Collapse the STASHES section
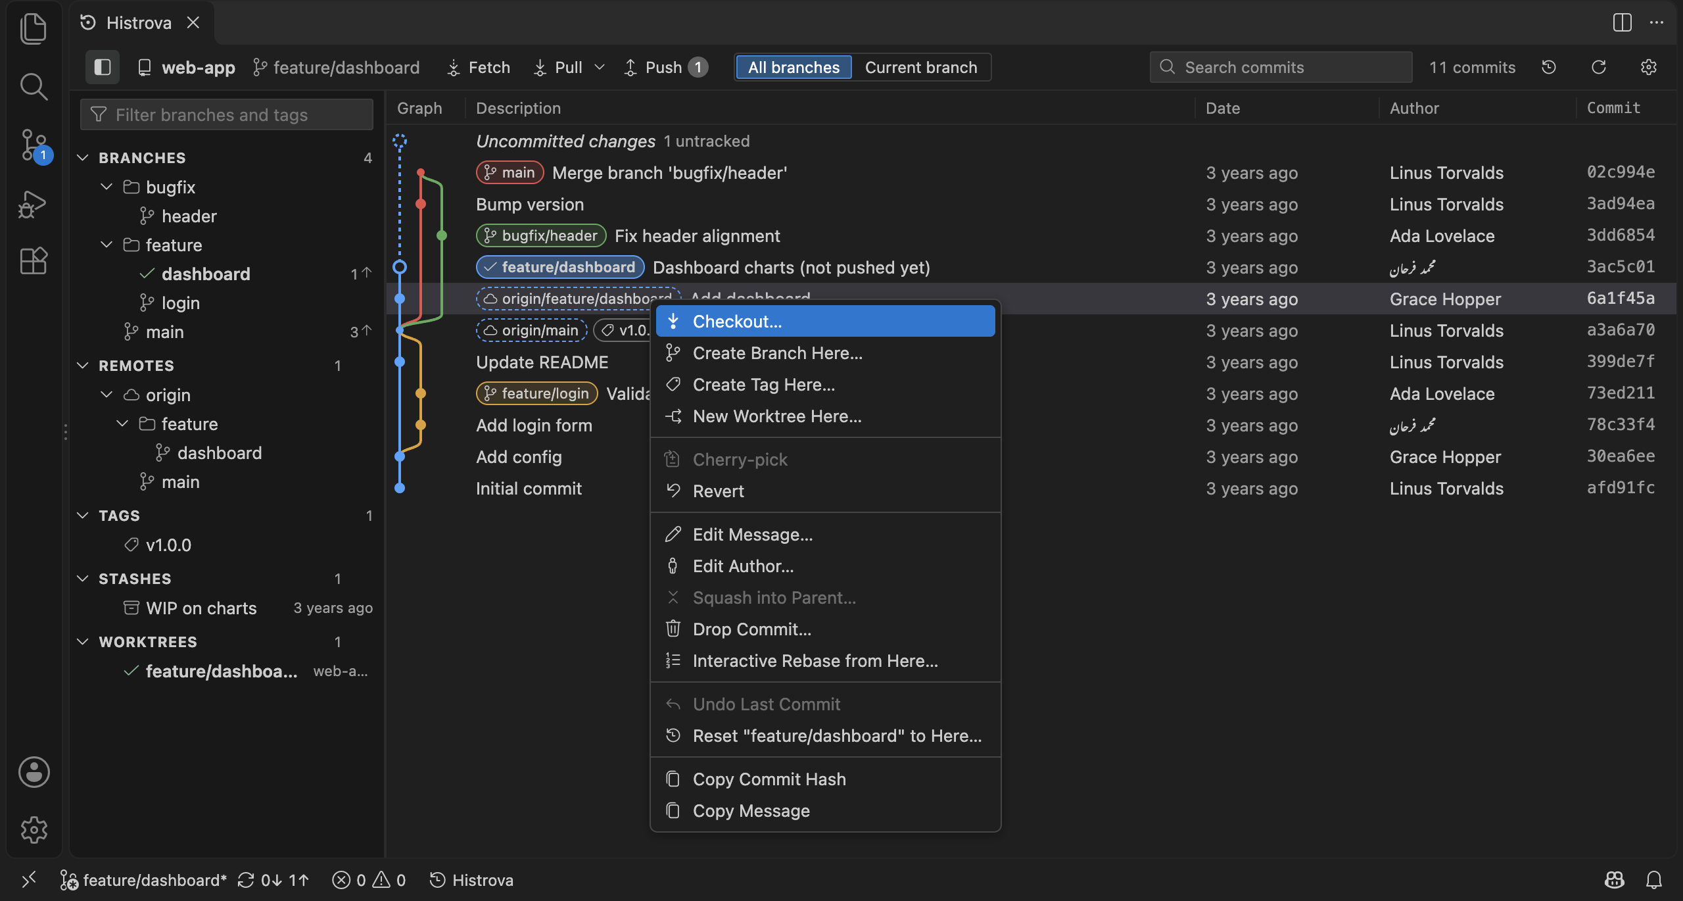Viewport: 1683px width, 901px height. [227, 579]
